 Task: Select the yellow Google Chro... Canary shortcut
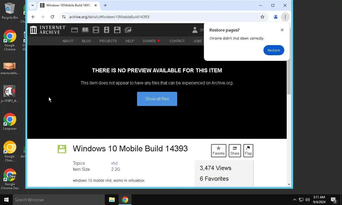(10, 151)
